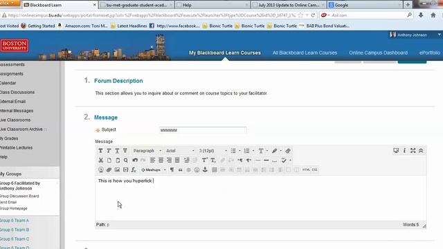This screenshot has width=443, height=249.
Task: Open the 3 (12pt) font size dropdown
Action: point(213,151)
